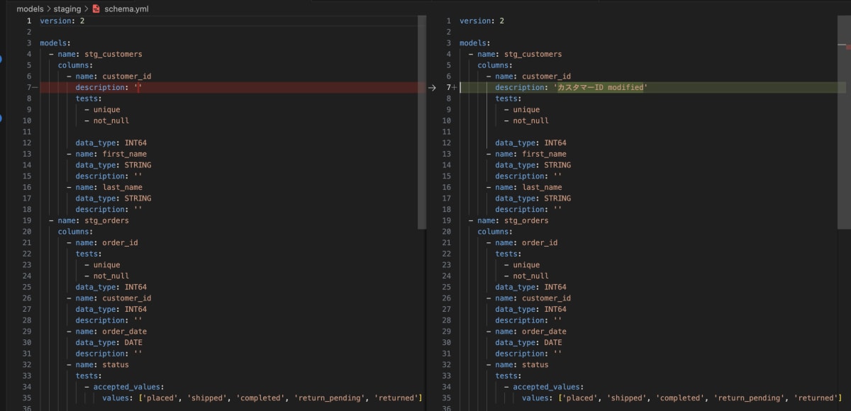Click 'data_type: DATE' in the left pane
The image size is (851, 411).
coord(109,343)
